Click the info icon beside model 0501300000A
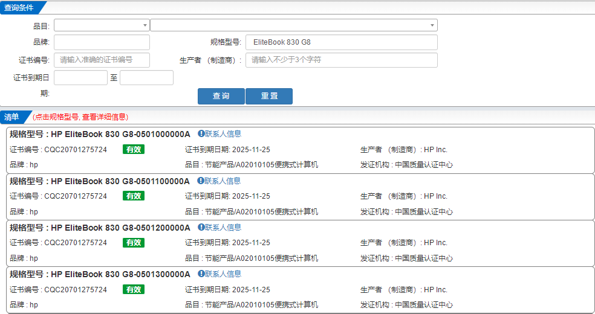 [201, 274]
